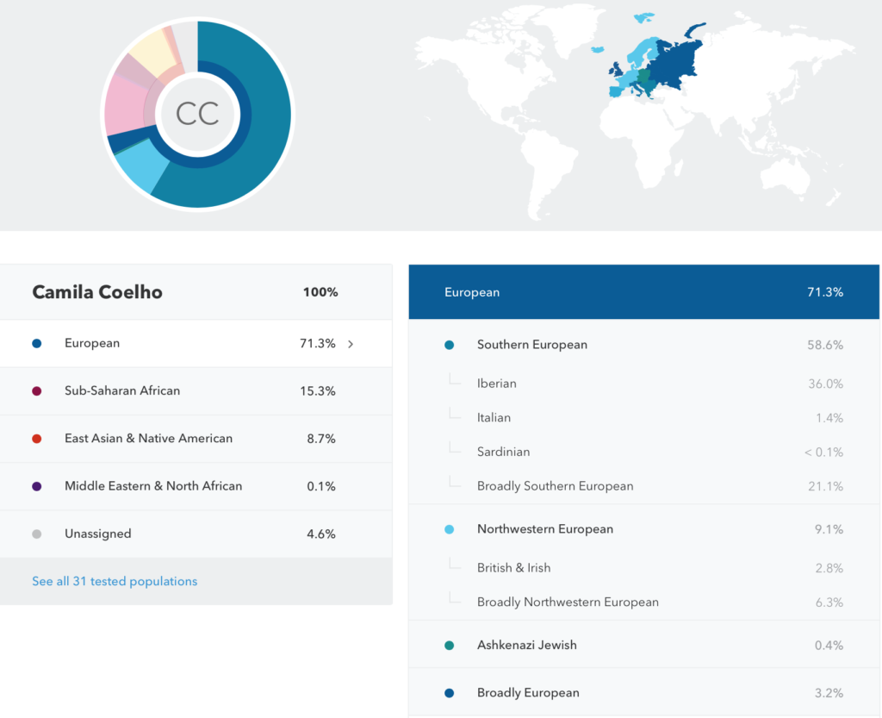The width and height of the screenshot is (882, 718).
Task: Open the Sardinian sub-population entry
Action: click(x=504, y=452)
